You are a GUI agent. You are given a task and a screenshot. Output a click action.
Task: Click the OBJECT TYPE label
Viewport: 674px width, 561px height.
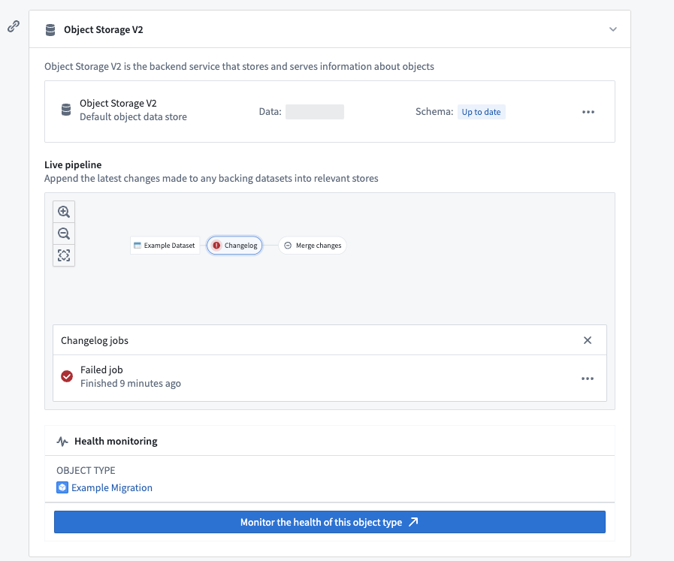point(86,470)
